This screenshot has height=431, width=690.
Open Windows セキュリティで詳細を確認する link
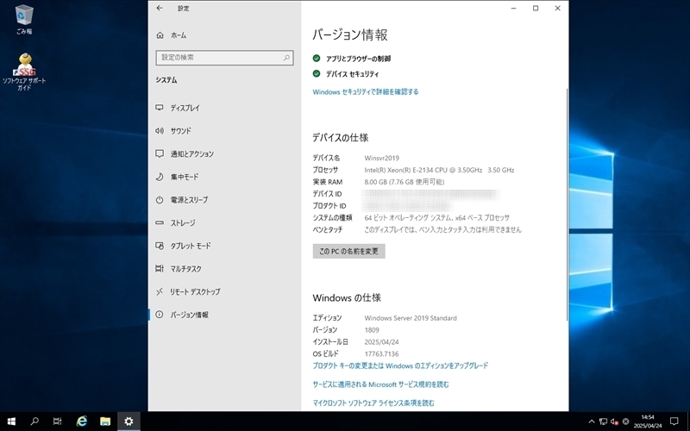(x=365, y=91)
